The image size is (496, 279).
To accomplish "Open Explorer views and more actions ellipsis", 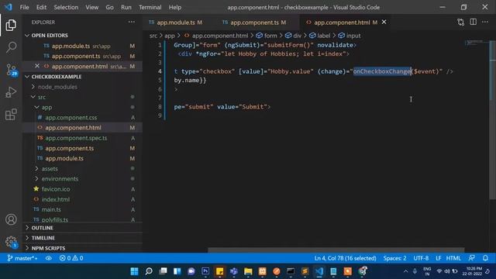I will 132,22.
